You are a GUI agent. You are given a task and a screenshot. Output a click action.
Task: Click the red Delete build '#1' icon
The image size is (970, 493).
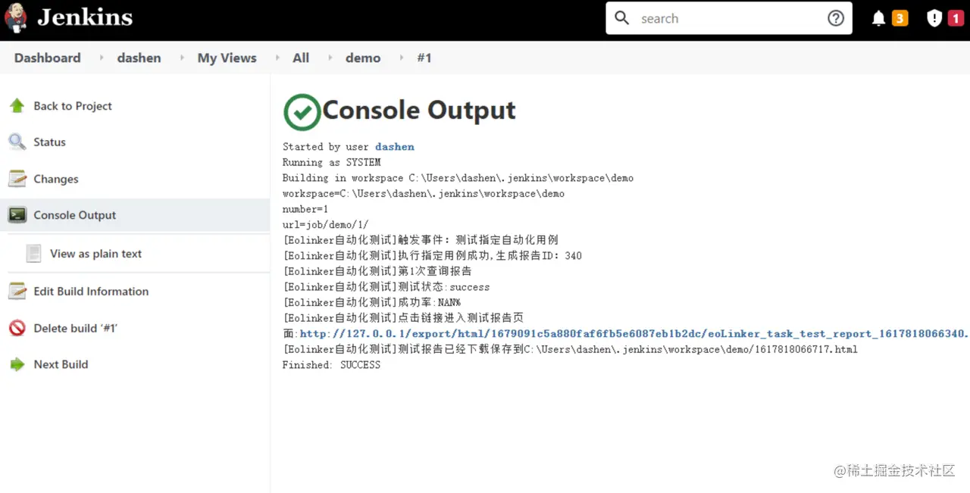coord(17,328)
